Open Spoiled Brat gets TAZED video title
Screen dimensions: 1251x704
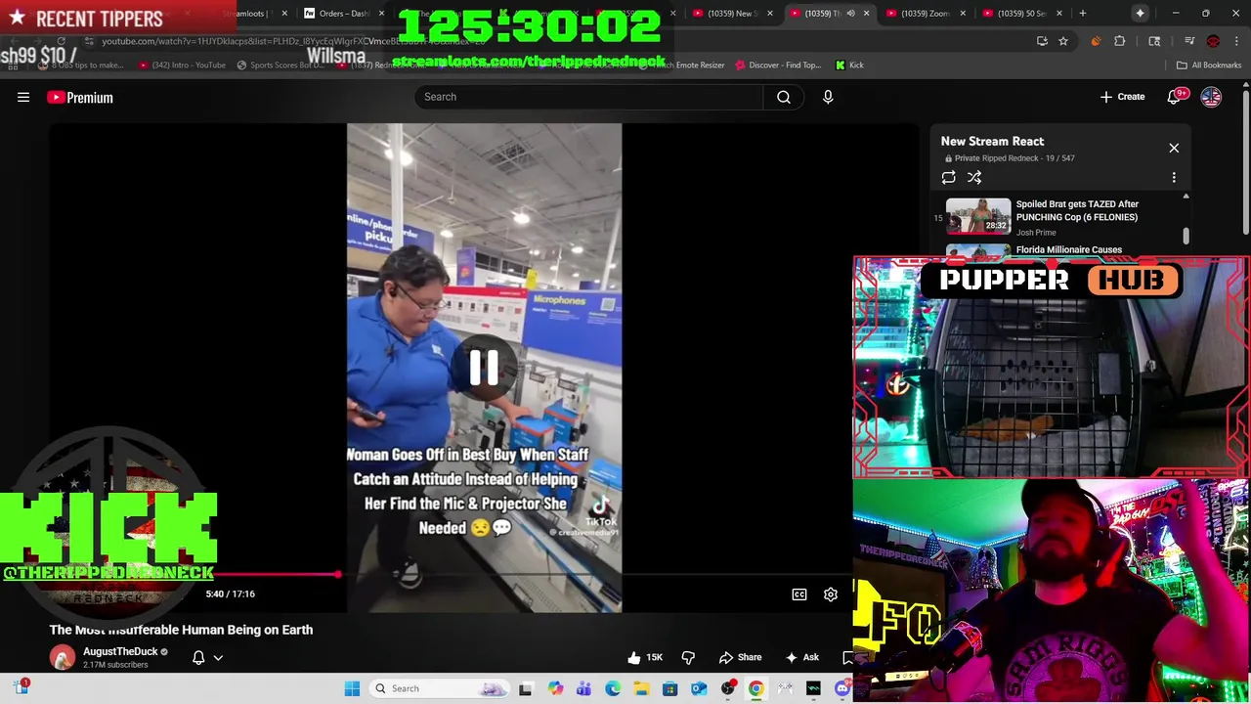point(1077,210)
